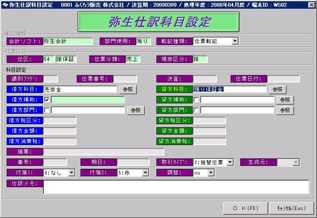
Task: Open the 転記種類 dropdown
Action: pyautogui.click(x=235, y=41)
